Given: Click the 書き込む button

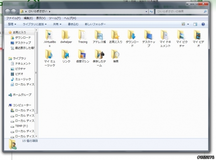Looking at the screenshot, I should coord(73,24).
